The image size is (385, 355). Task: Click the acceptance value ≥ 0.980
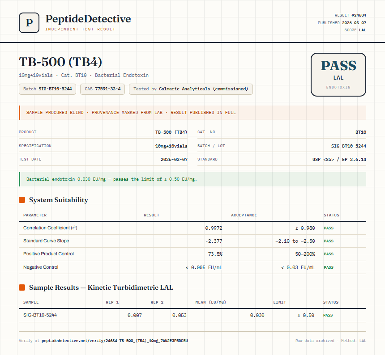305,228
